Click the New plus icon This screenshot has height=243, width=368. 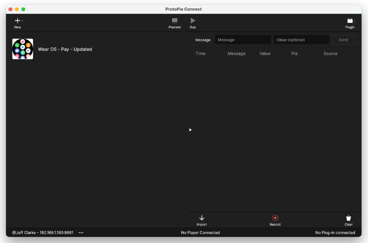pos(17,21)
